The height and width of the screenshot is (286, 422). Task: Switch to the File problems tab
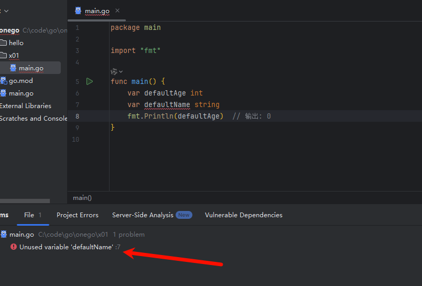coord(33,215)
